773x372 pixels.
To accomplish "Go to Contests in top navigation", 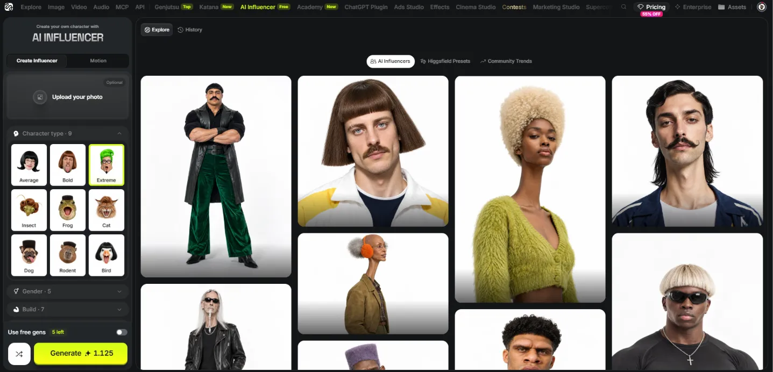I will click(514, 7).
